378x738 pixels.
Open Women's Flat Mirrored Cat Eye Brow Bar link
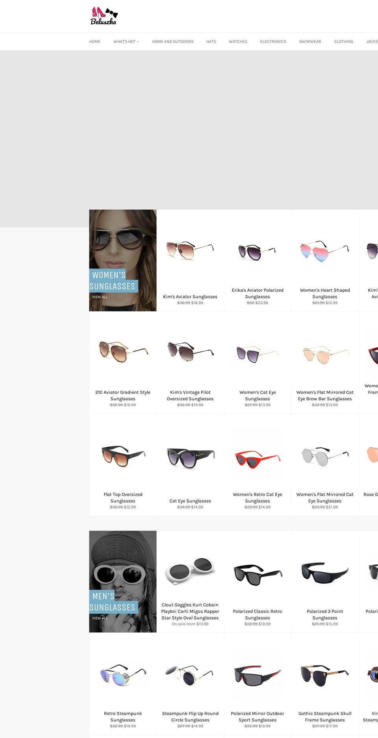click(325, 396)
